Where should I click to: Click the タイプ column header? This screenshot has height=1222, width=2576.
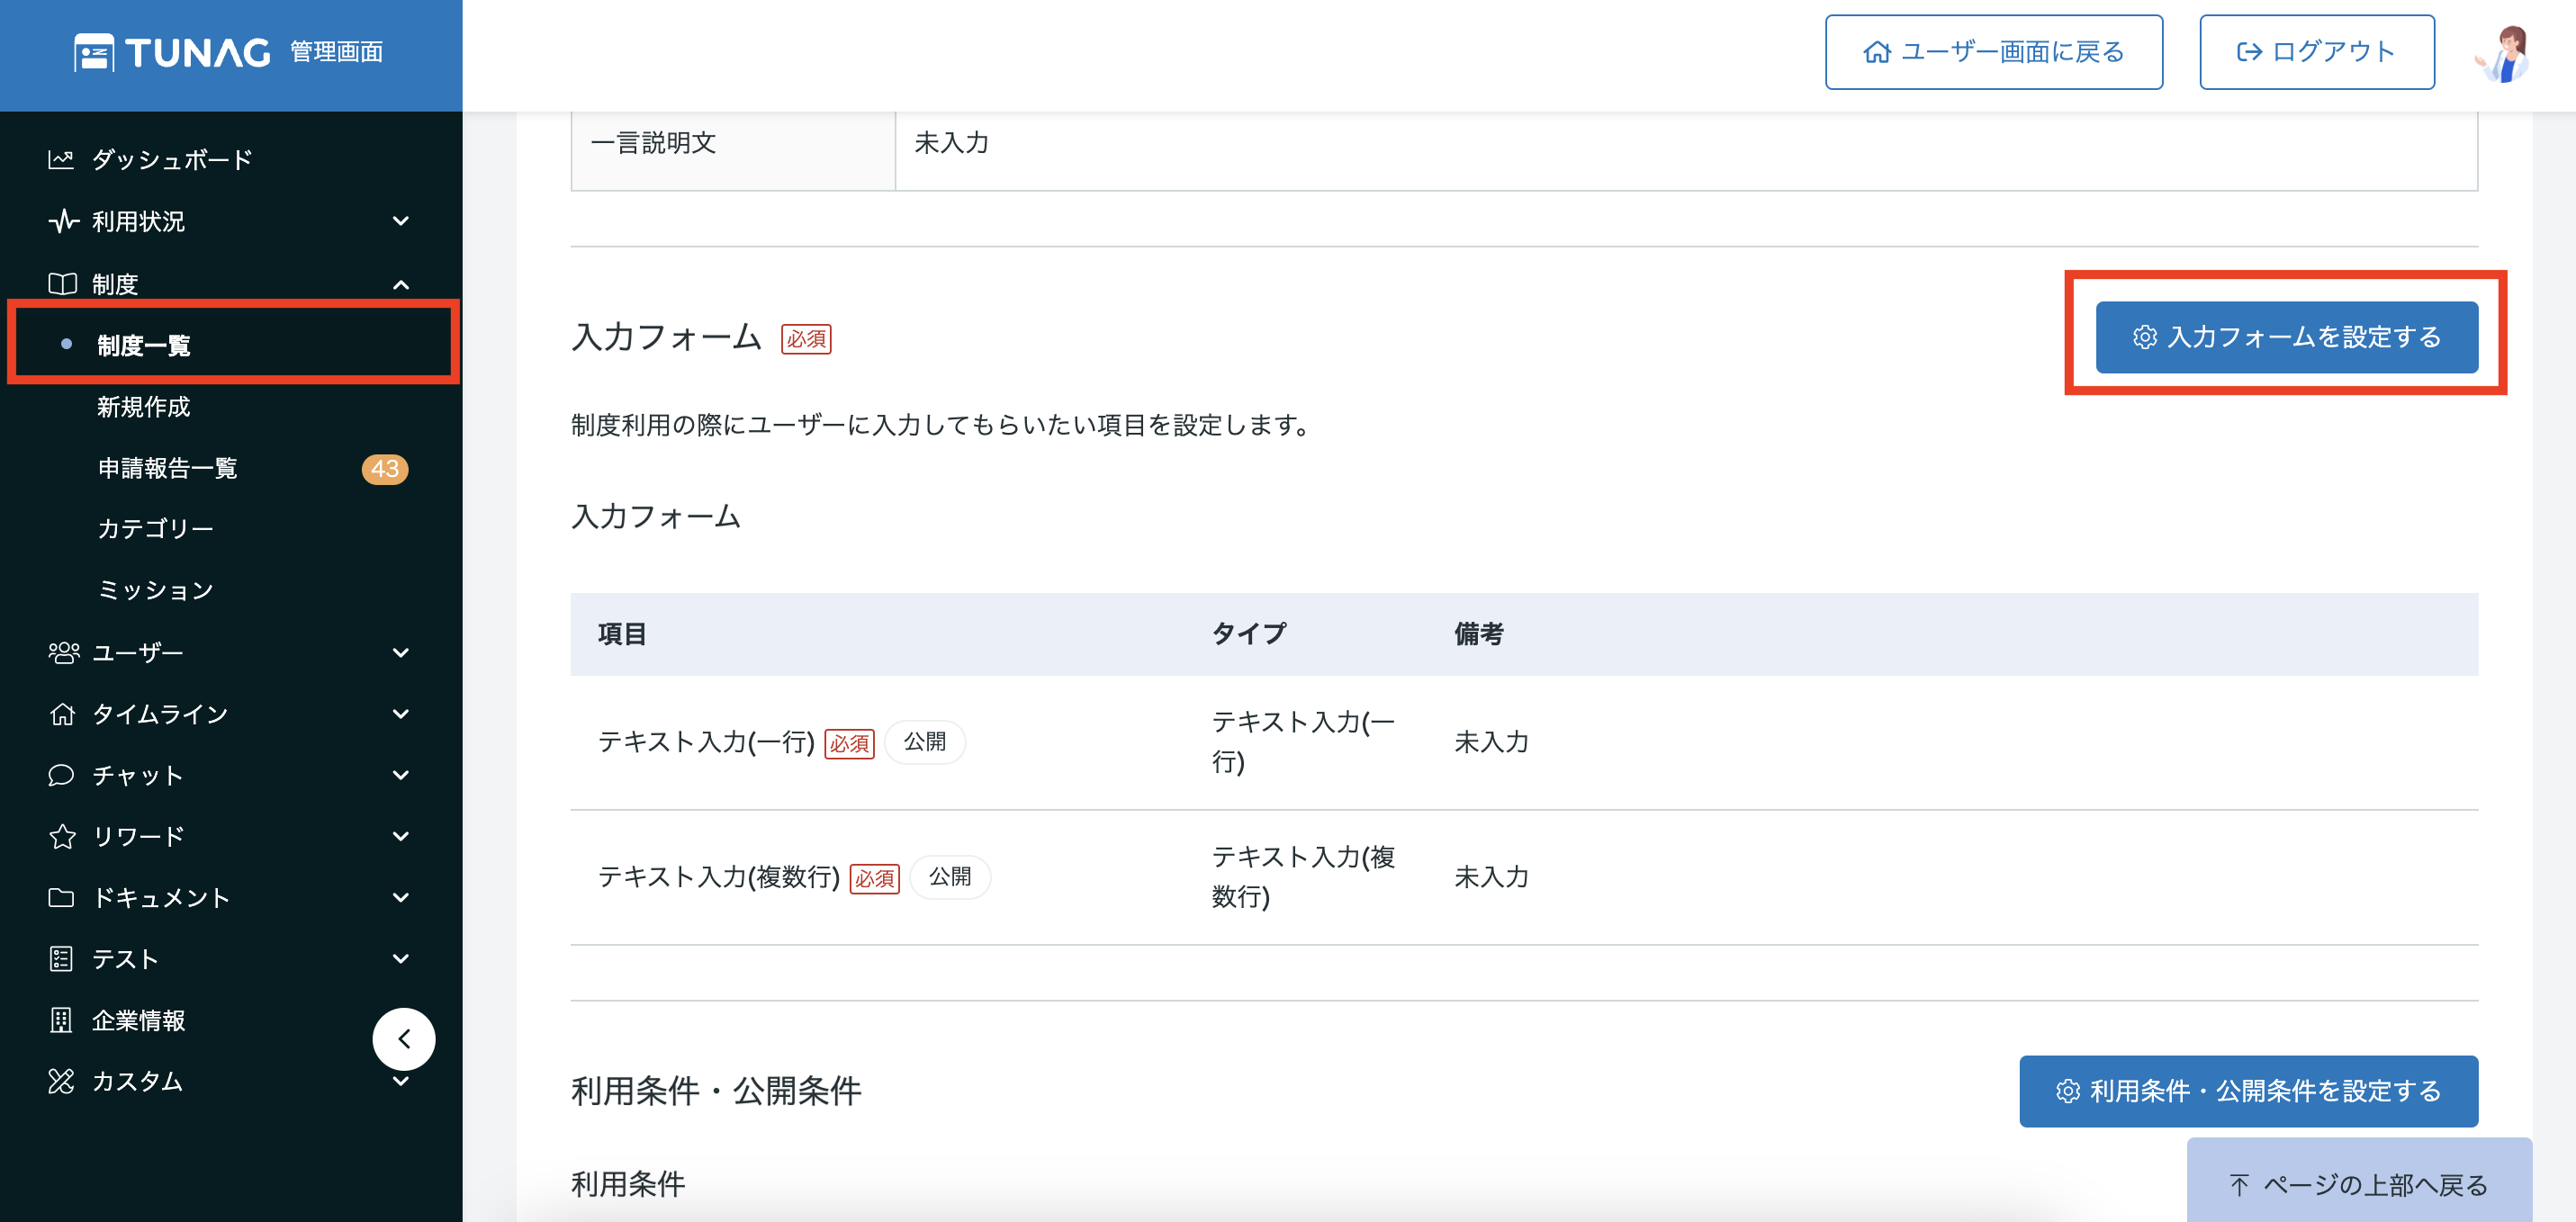[x=1248, y=634]
